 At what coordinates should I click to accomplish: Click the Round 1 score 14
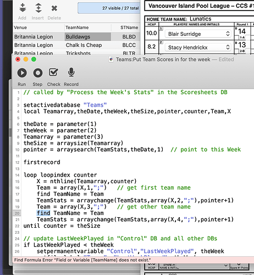click(x=242, y=31)
